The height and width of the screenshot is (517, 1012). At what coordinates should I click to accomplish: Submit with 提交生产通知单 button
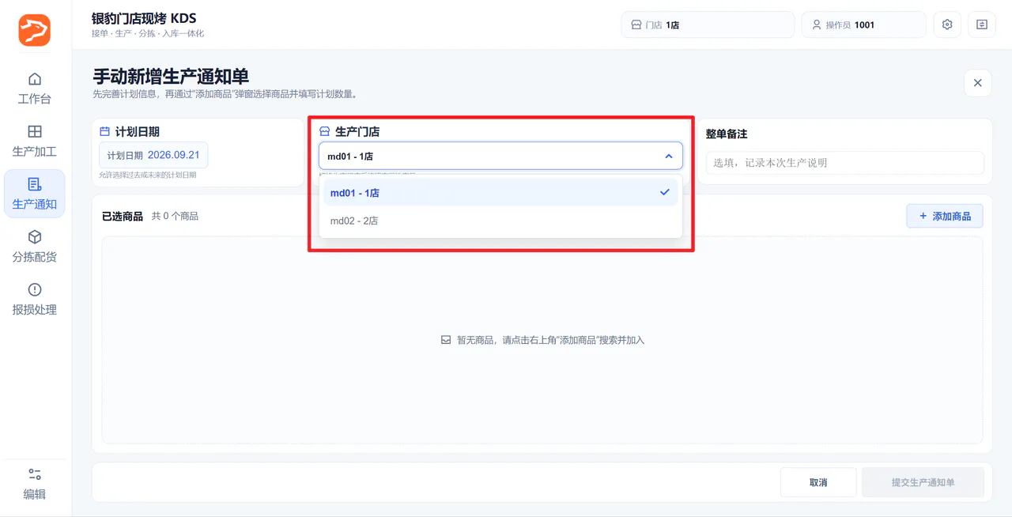923,482
